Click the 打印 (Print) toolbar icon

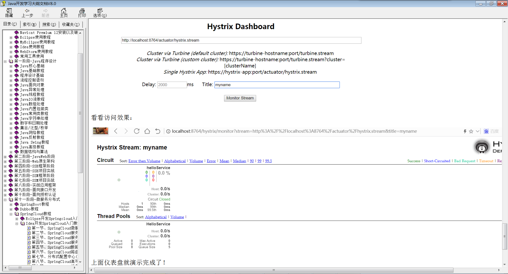tap(82, 12)
